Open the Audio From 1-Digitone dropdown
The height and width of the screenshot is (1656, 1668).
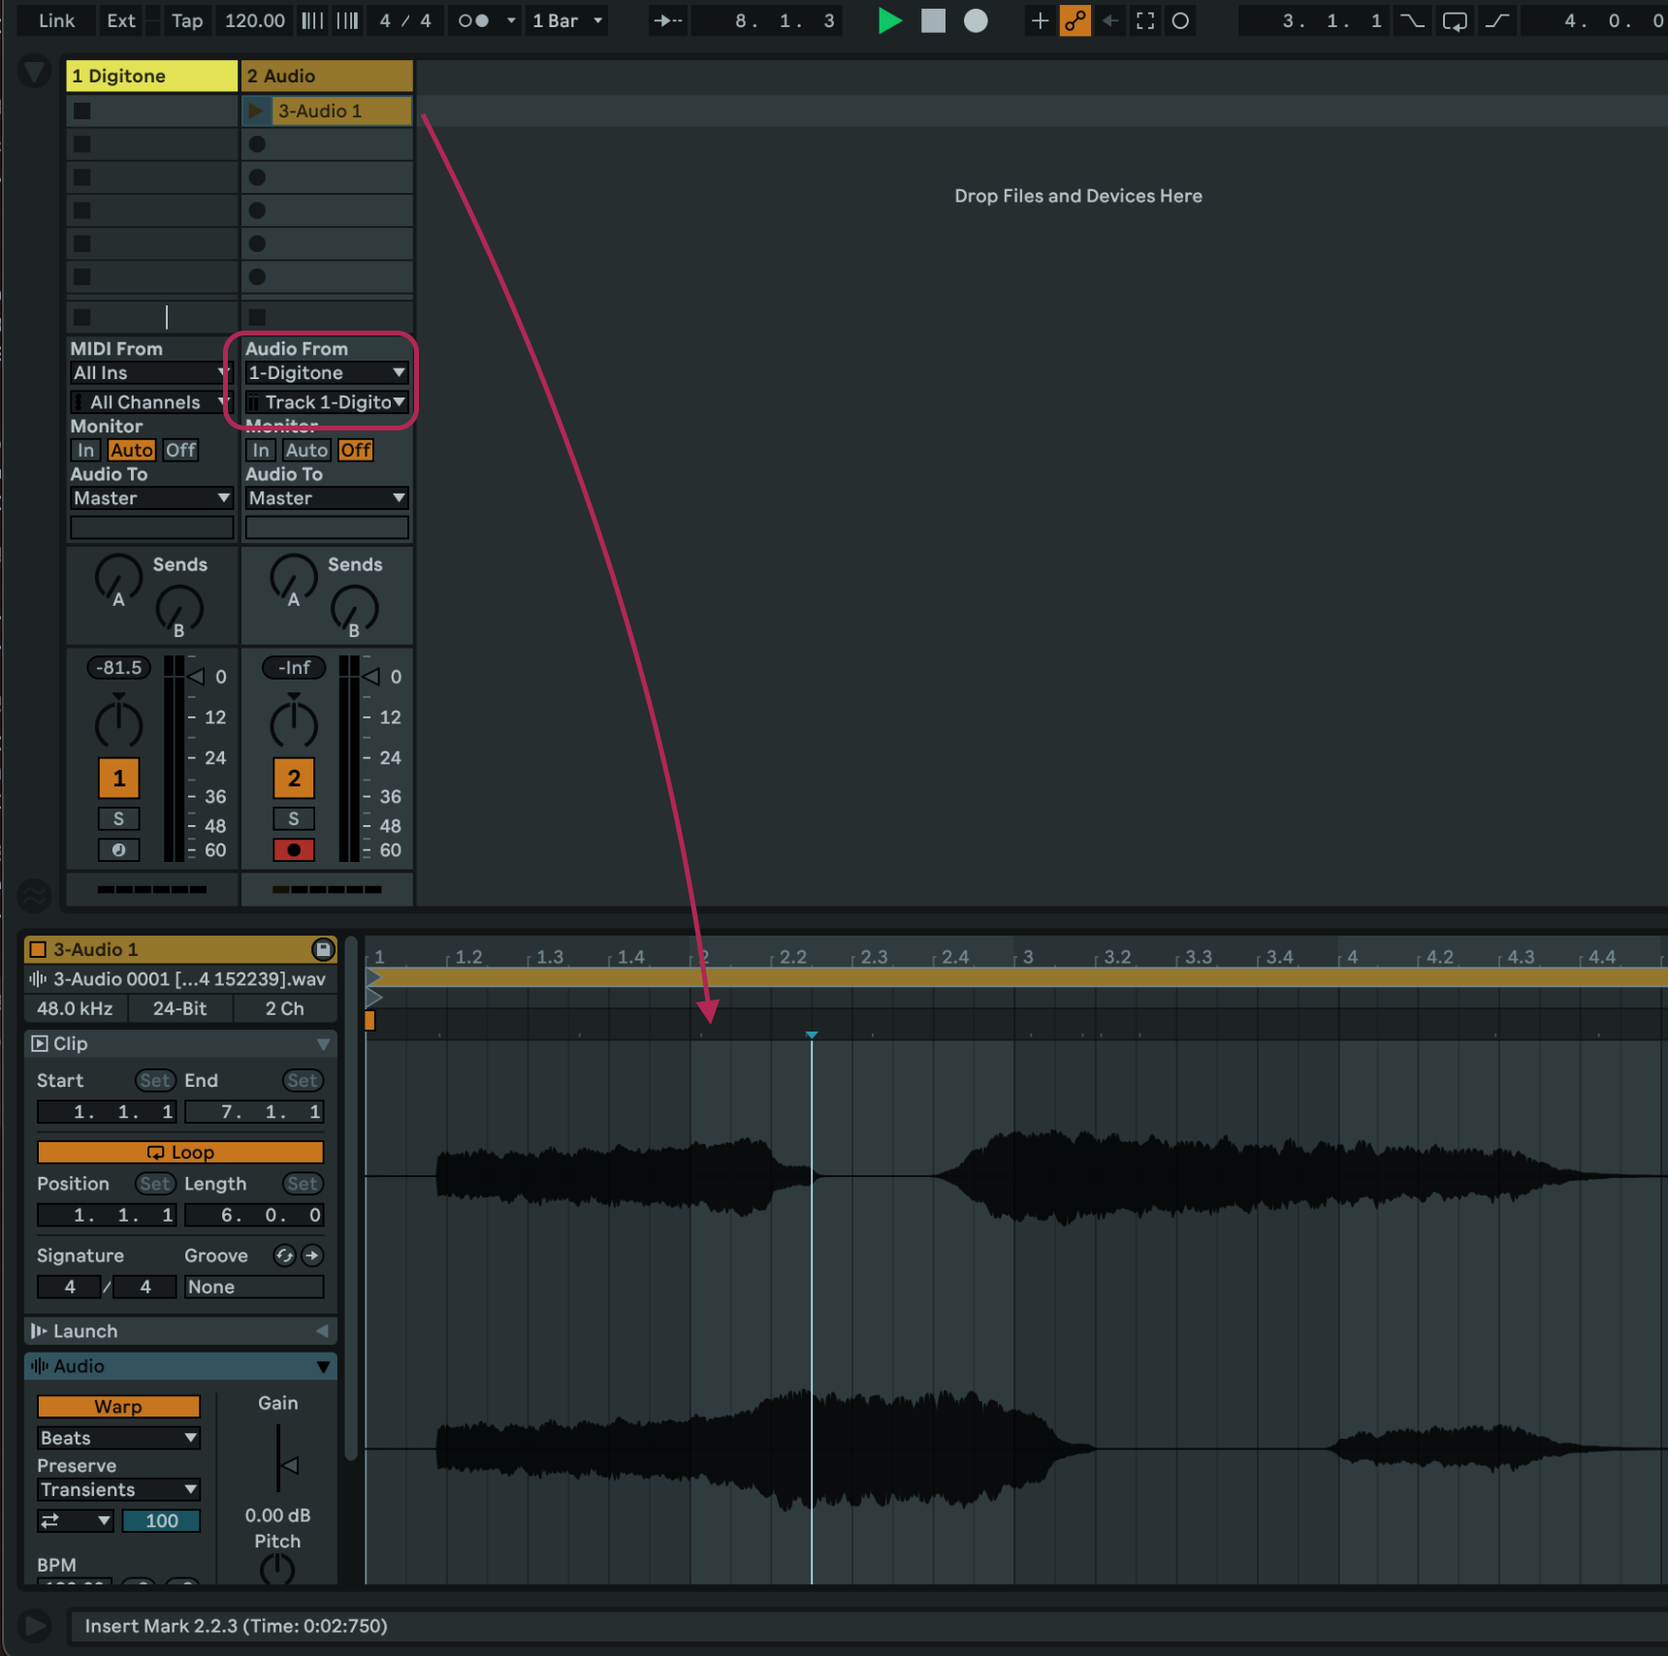[326, 373]
